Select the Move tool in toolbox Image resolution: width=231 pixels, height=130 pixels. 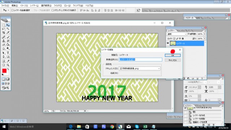coord(8,25)
